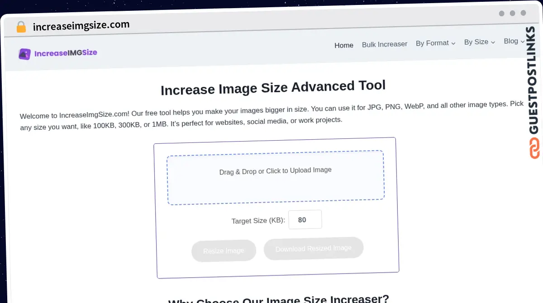Expand the By Format dropdown
Viewport: 543px width, 303px height.
(x=436, y=43)
